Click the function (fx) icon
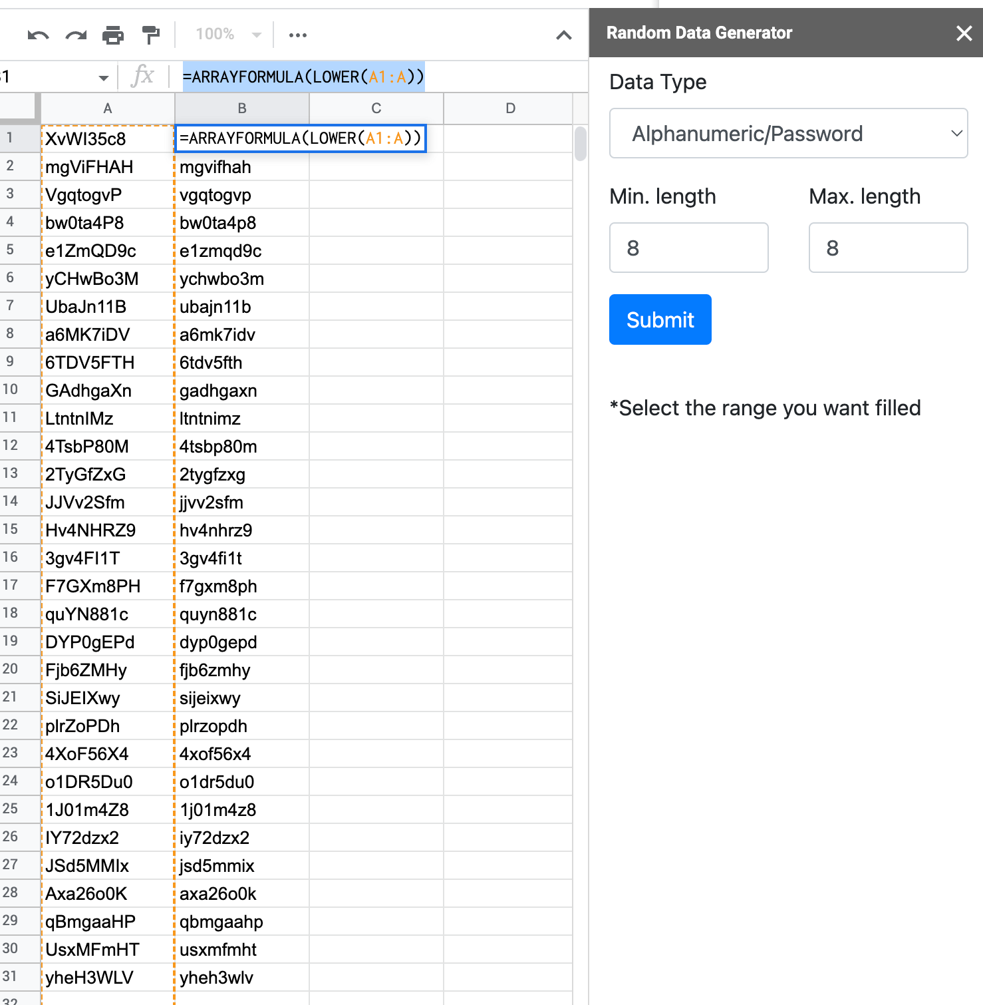 (x=145, y=76)
